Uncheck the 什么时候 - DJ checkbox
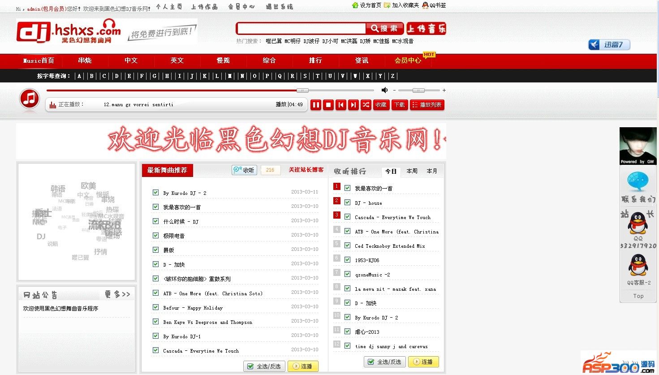Image resolution: width=659 pixels, height=375 pixels. point(155,221)
